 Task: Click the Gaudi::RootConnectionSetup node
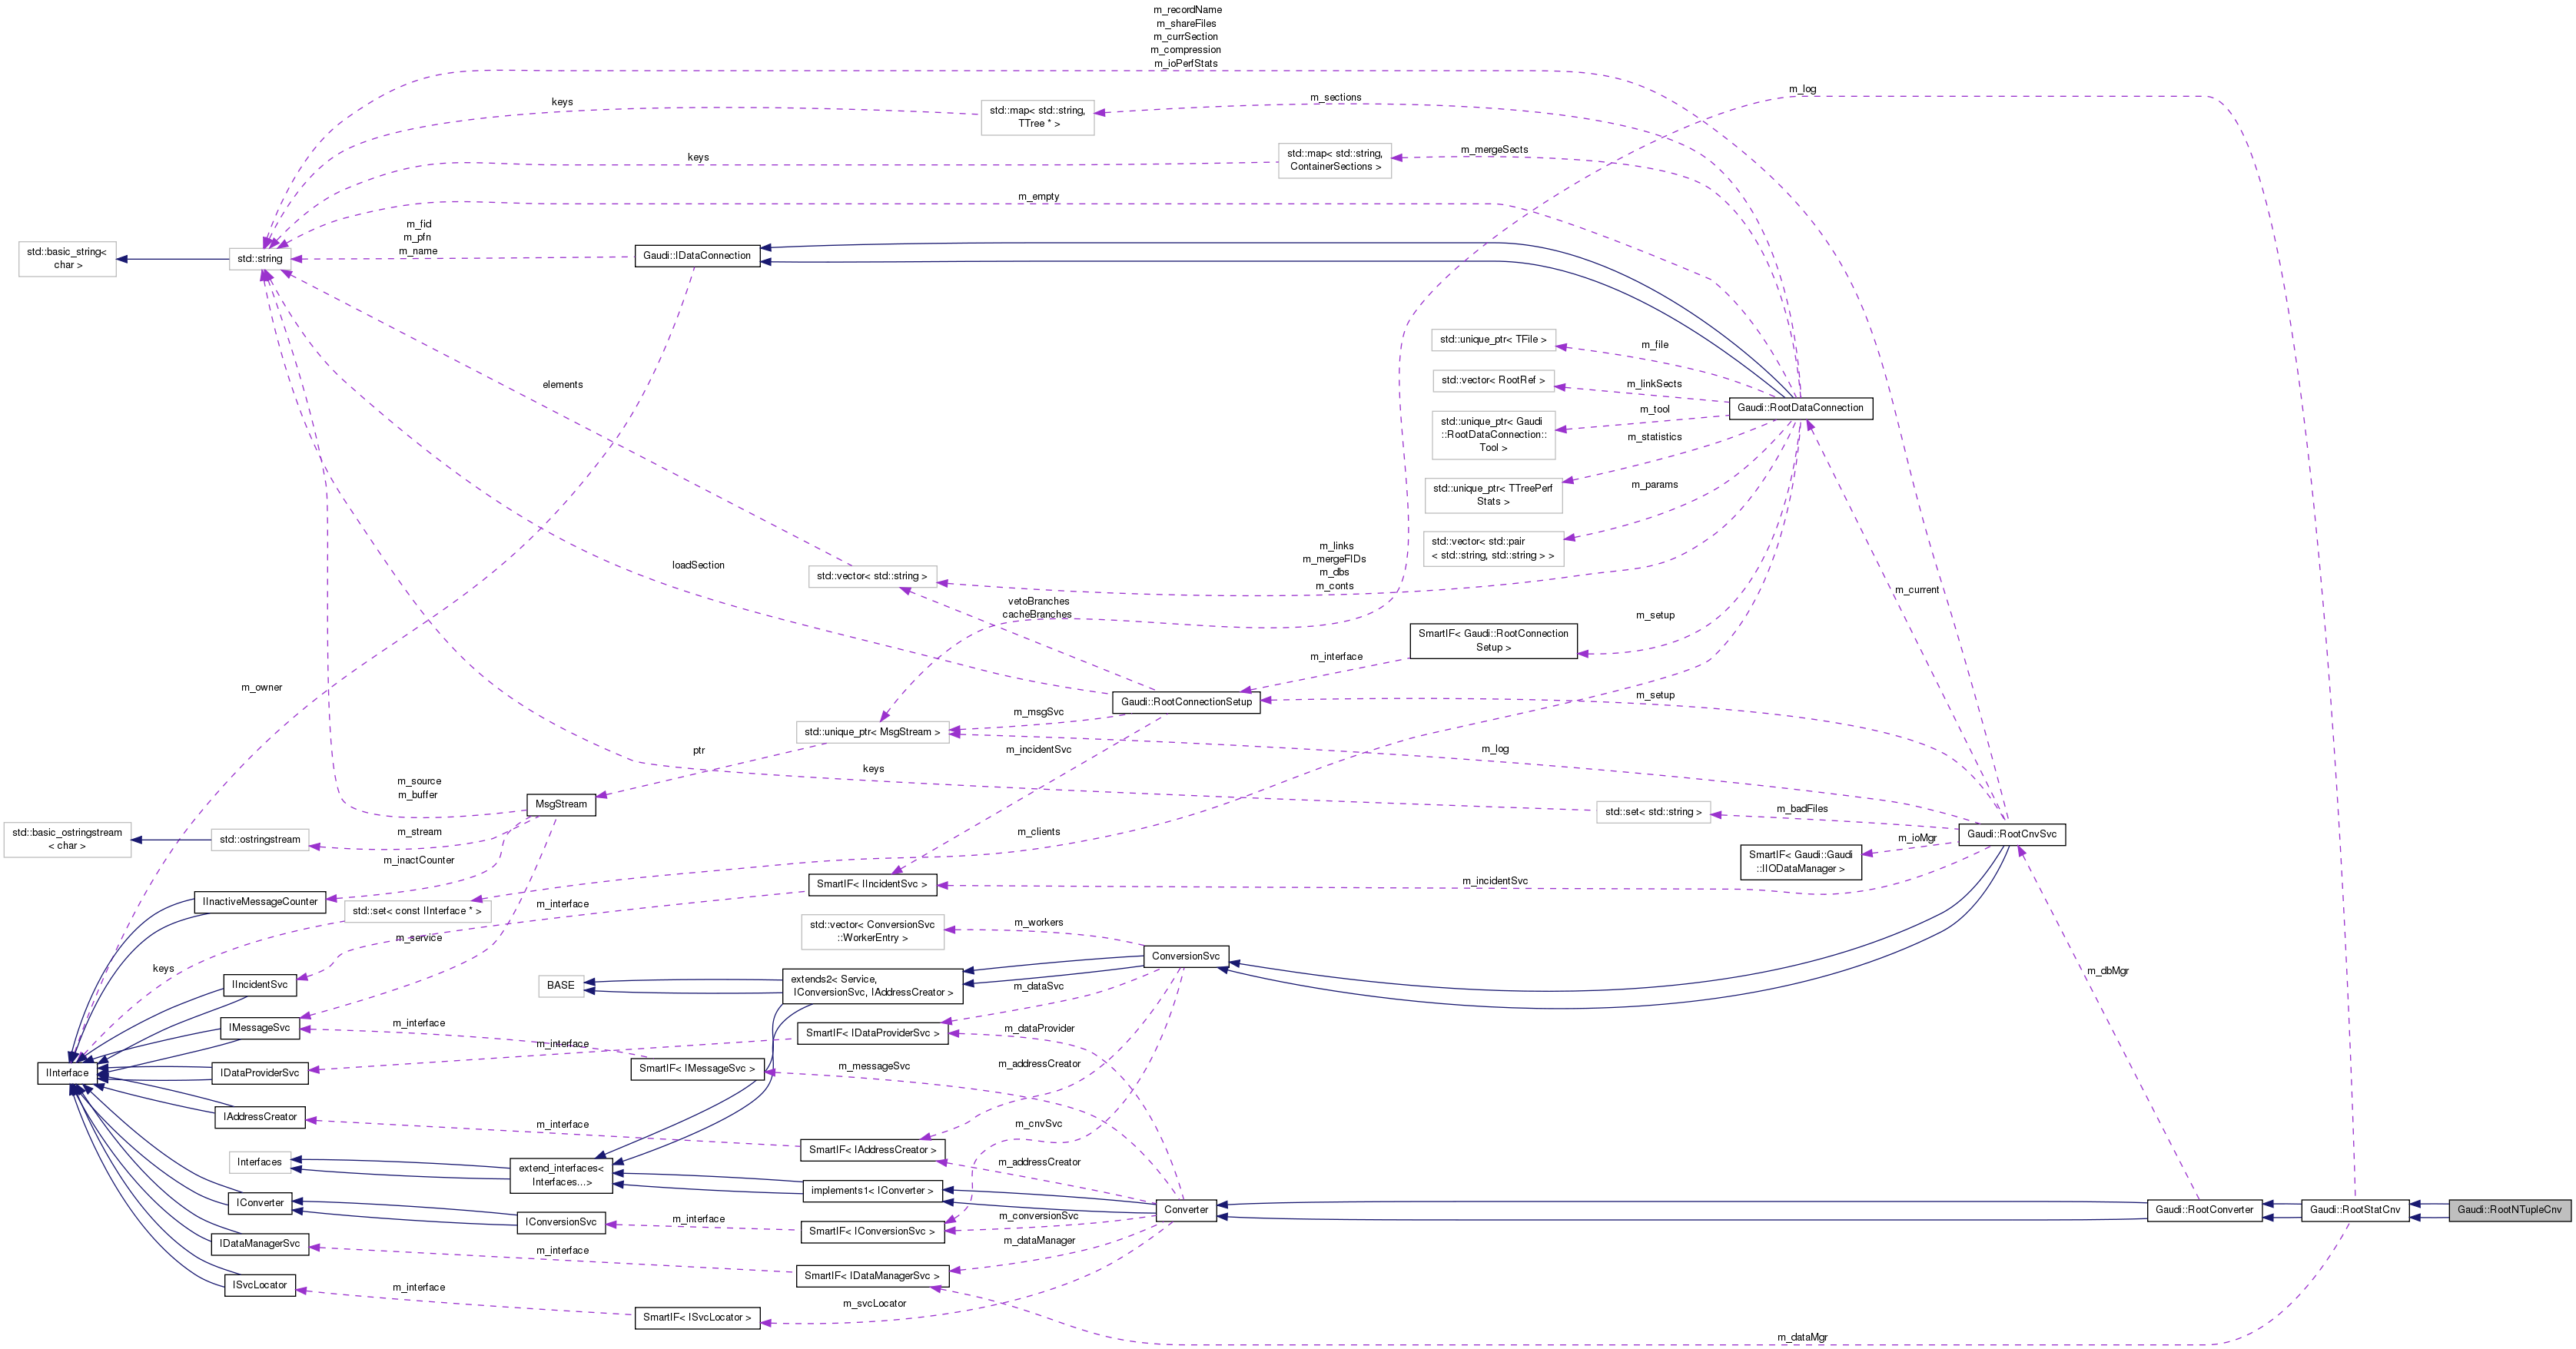coord(1186,702)
